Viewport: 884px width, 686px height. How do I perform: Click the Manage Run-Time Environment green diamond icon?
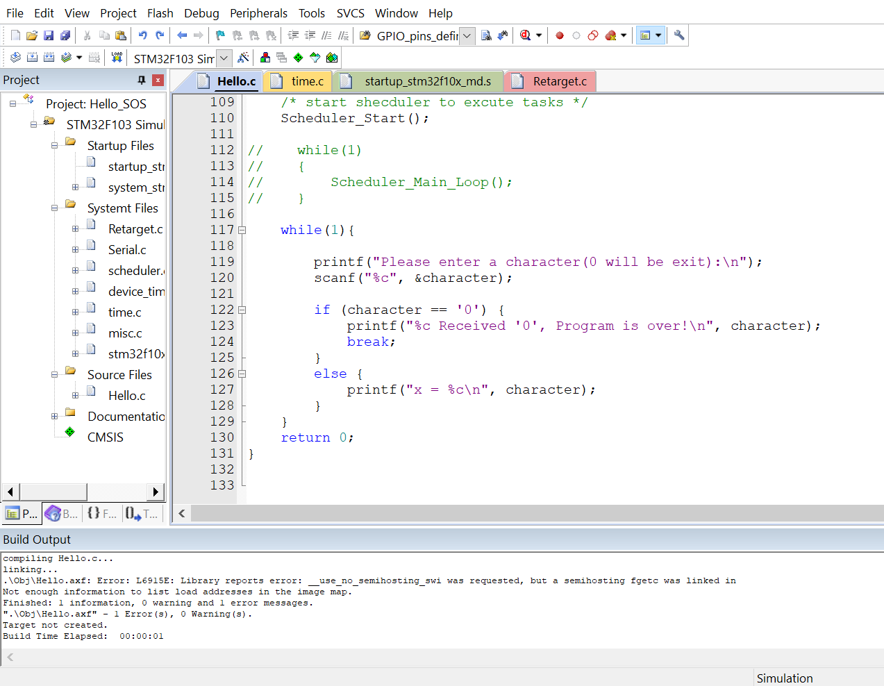pos(299,58)
